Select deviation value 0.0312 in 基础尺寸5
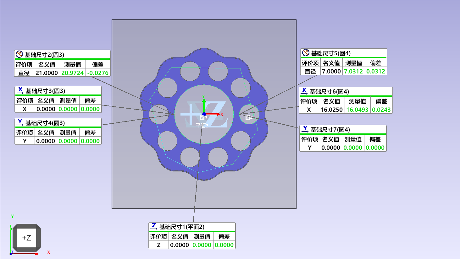The height and width of the screenshot is (259, 460). tap(375, 71)
